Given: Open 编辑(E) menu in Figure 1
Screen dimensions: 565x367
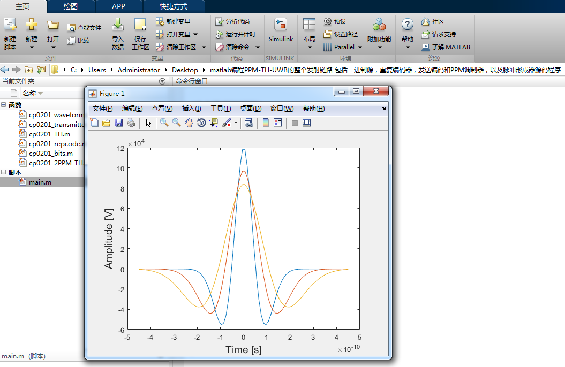Looking at the screenshot, I should click(x=132, y=108).
